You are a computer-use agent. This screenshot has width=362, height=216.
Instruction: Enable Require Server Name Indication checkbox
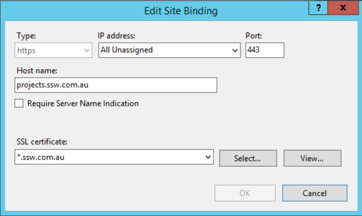click(19, 103)
